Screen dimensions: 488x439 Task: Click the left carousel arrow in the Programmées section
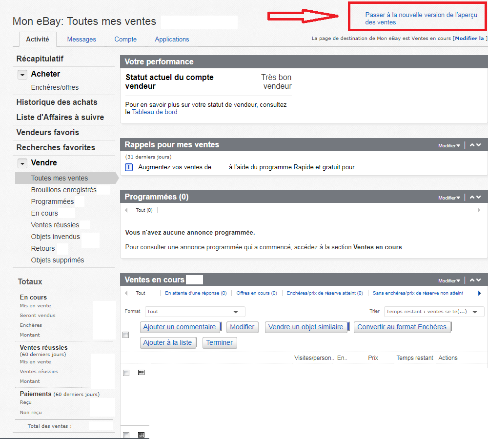[126, 209]
